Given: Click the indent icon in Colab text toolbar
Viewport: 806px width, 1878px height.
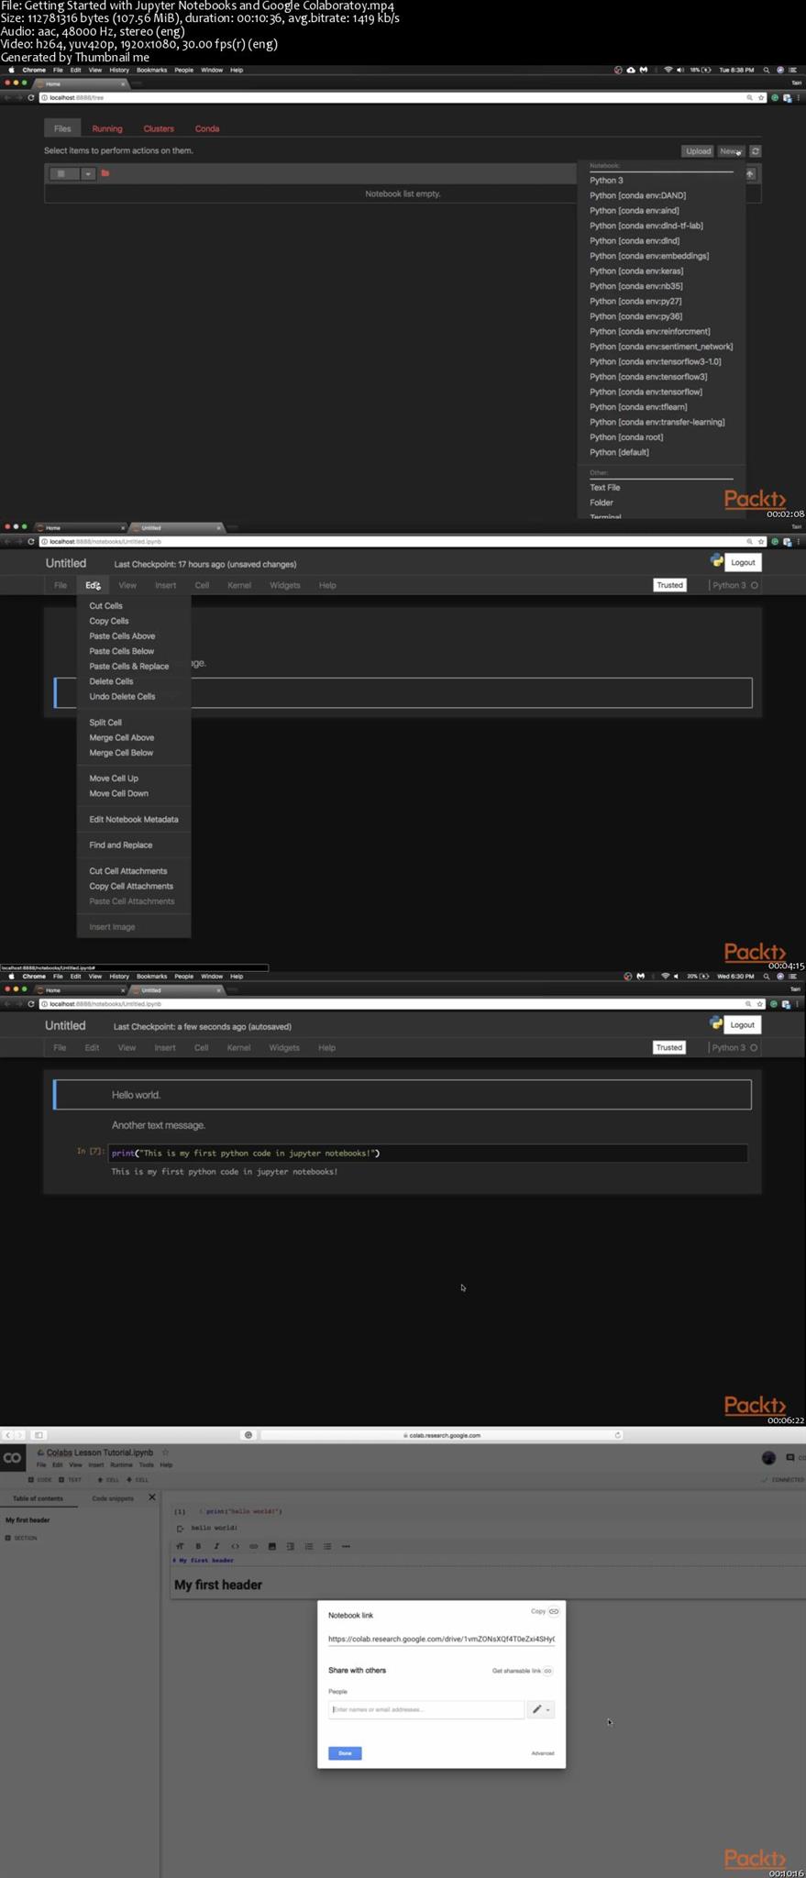Looking at the screenshot, I should coord(290,1546).
